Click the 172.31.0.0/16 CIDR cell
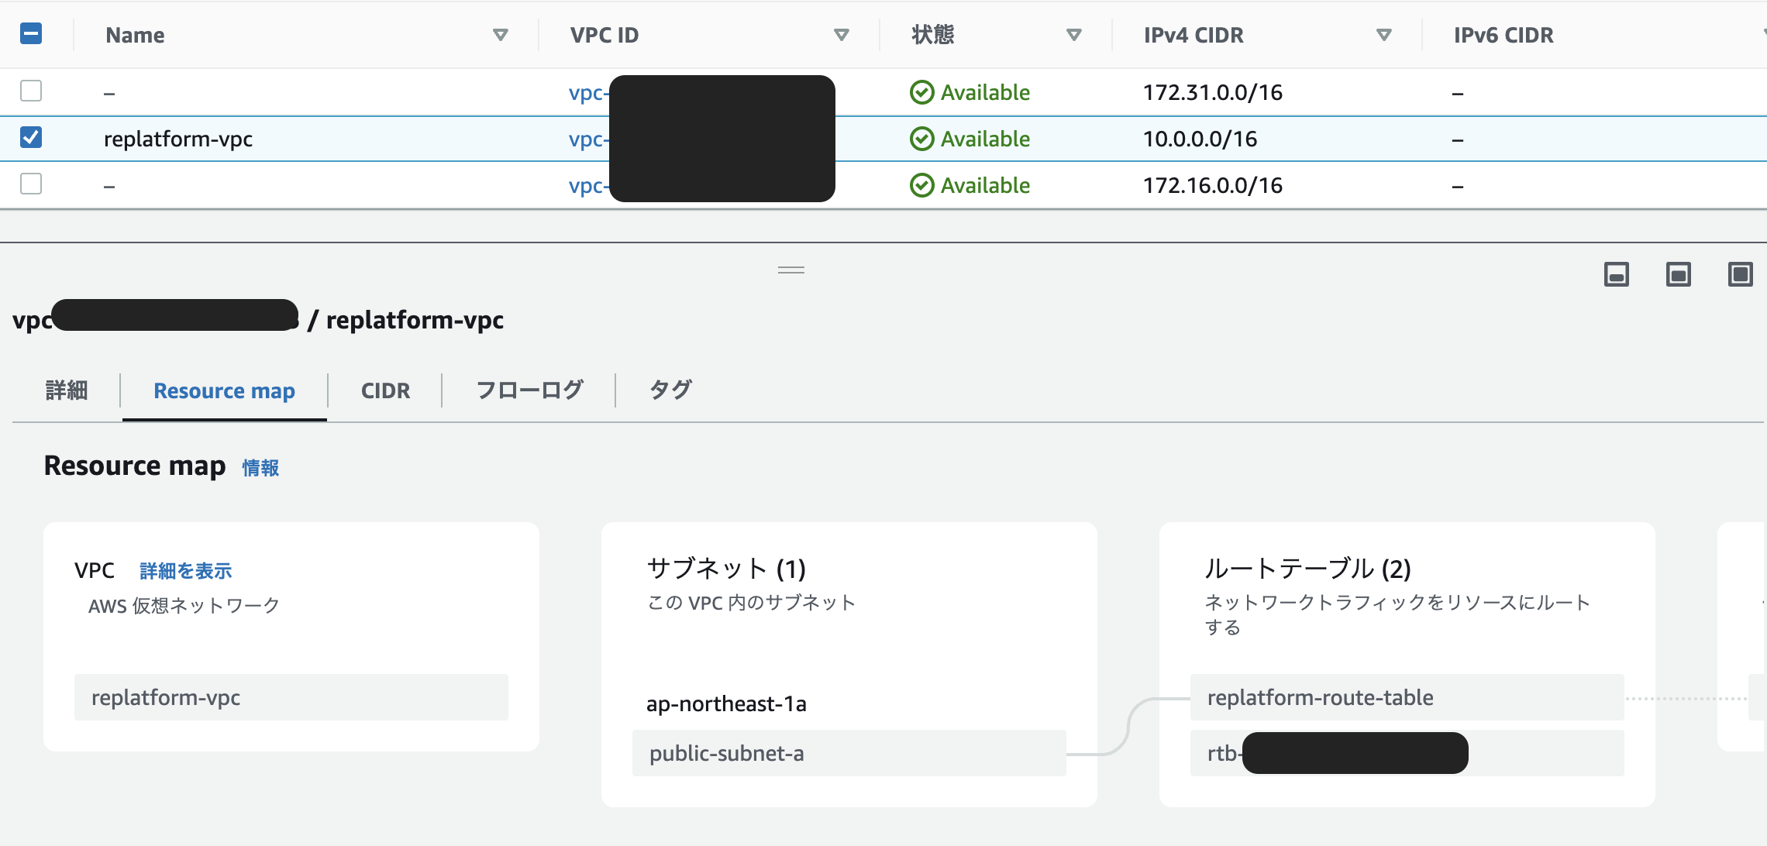The image size is (1767, 846). (1213, 92)
